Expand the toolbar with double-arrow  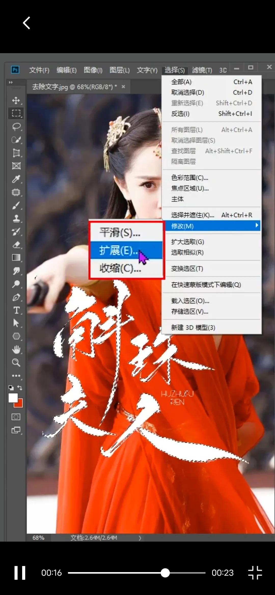click(x=11, y=82)
